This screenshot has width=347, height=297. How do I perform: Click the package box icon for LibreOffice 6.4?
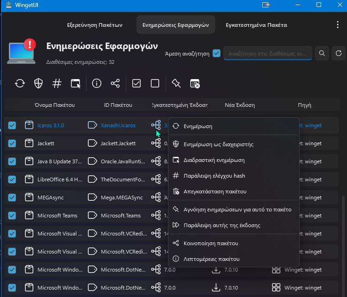29,179
